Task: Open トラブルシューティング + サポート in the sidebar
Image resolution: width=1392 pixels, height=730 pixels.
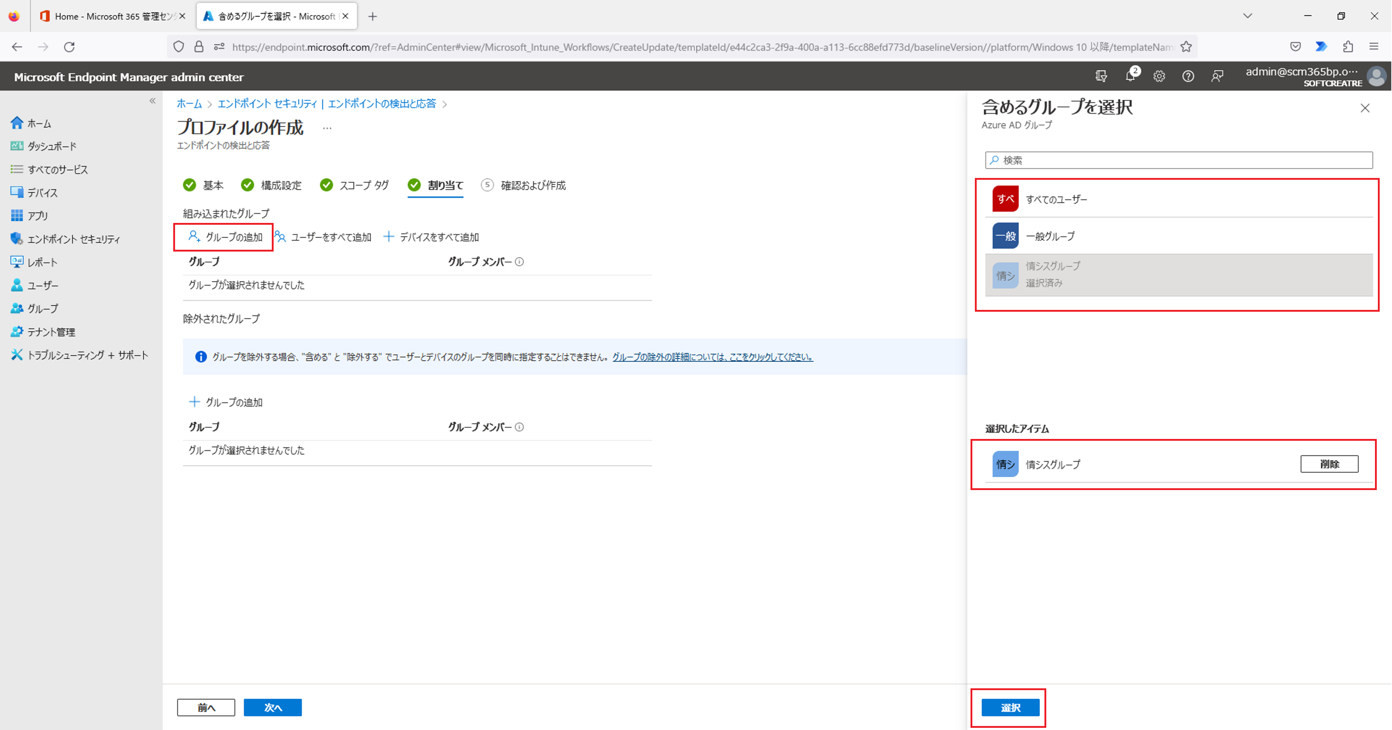Action: point(79,355)
